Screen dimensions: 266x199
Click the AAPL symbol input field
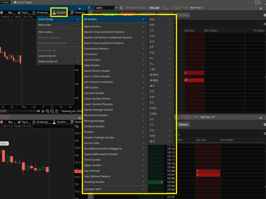105,8
